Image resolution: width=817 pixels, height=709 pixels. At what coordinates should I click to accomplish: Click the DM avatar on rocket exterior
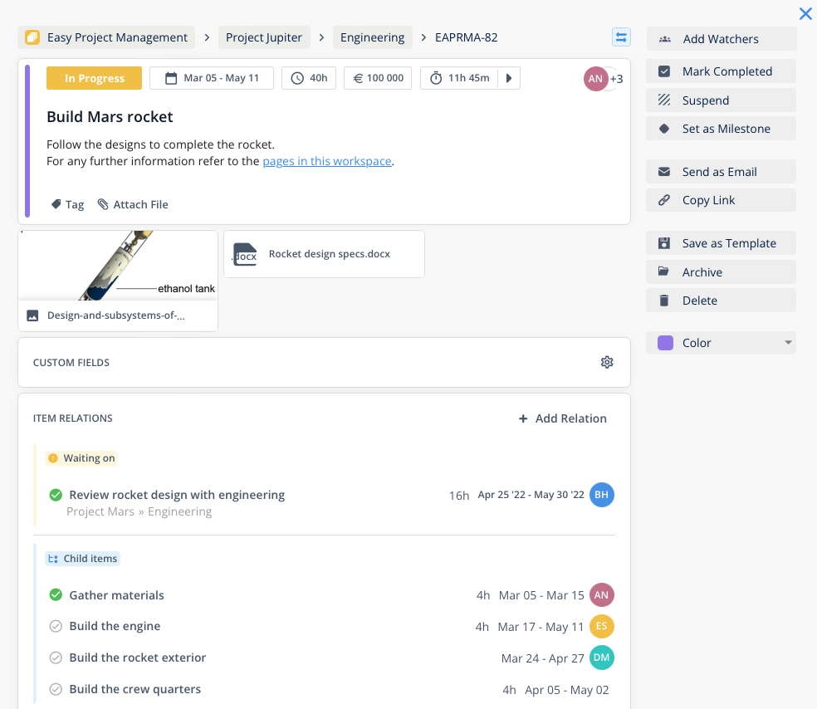(602, 658)
